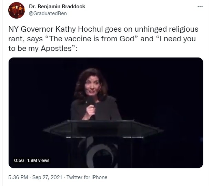Open Dr. Benjamin Braddock's profile name
This screenshot has height=186, width=211.
pos(57,7)
